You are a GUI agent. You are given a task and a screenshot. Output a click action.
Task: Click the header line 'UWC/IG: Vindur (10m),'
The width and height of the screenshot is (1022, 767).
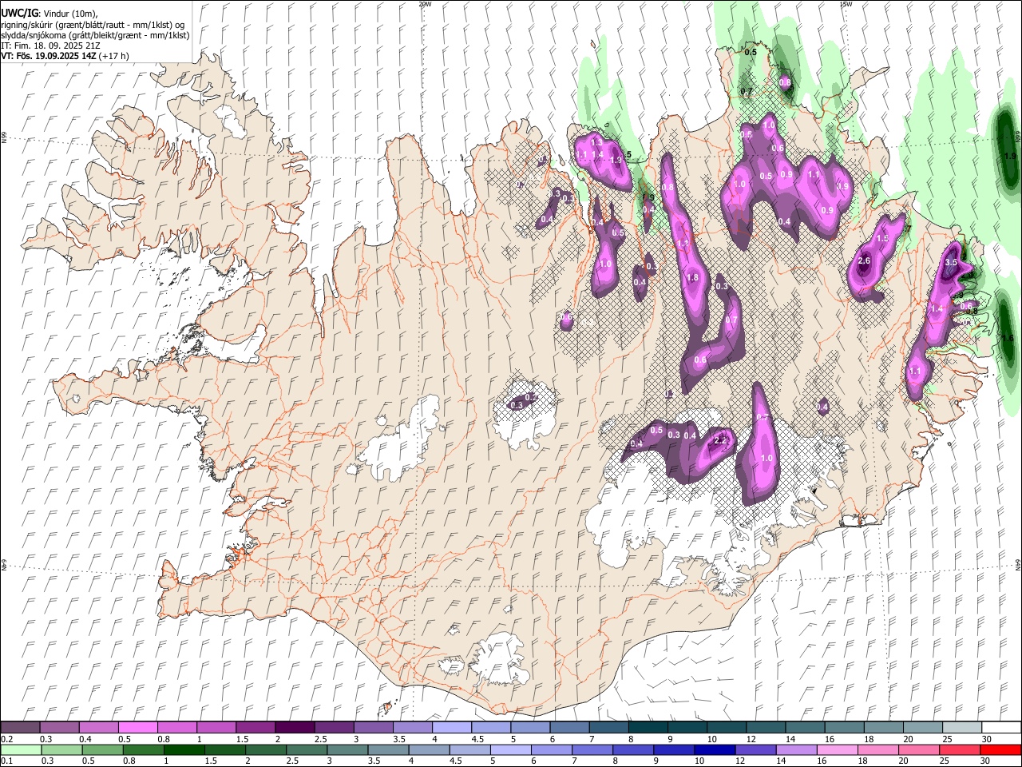[x=50, y=13]
